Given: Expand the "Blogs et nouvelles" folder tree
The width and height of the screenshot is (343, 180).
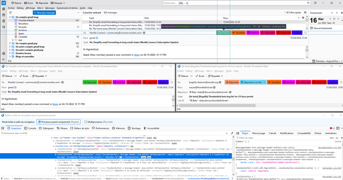Looking at the screenshot, I should click(x=10, y=57).
